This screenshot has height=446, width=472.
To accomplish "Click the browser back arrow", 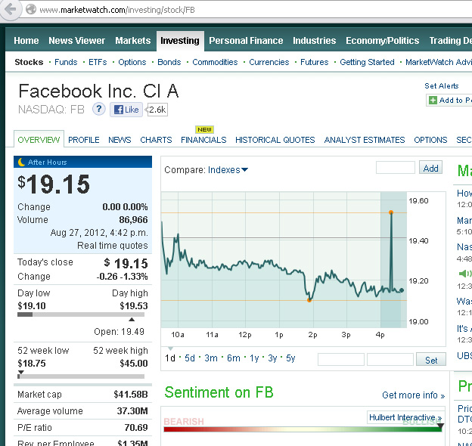I will [10, 9].
